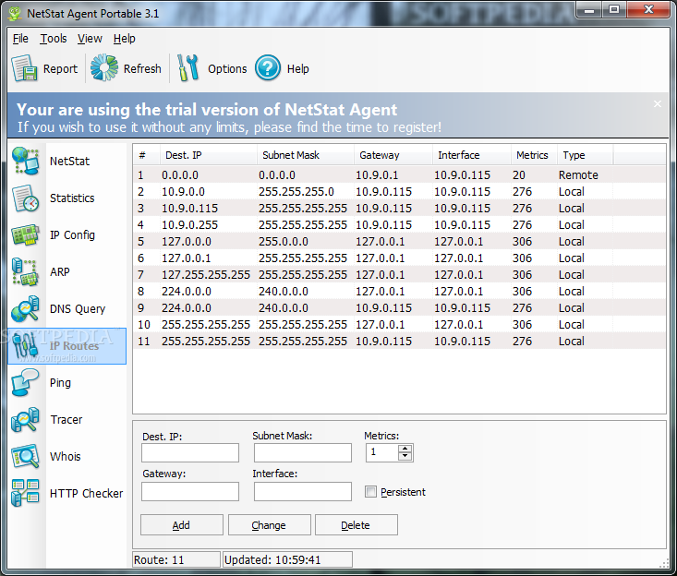
Task: Open the Help menu
Action: [x=125, y=39]
